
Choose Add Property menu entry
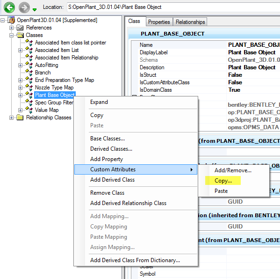pos(136,159)
